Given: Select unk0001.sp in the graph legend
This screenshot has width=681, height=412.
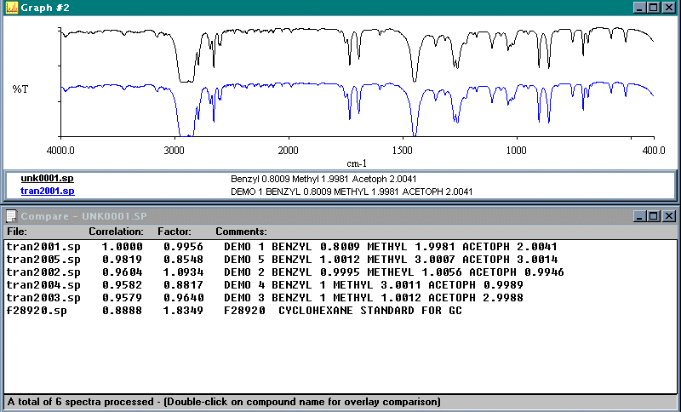Looking at the screenshot, I should 48,179.
